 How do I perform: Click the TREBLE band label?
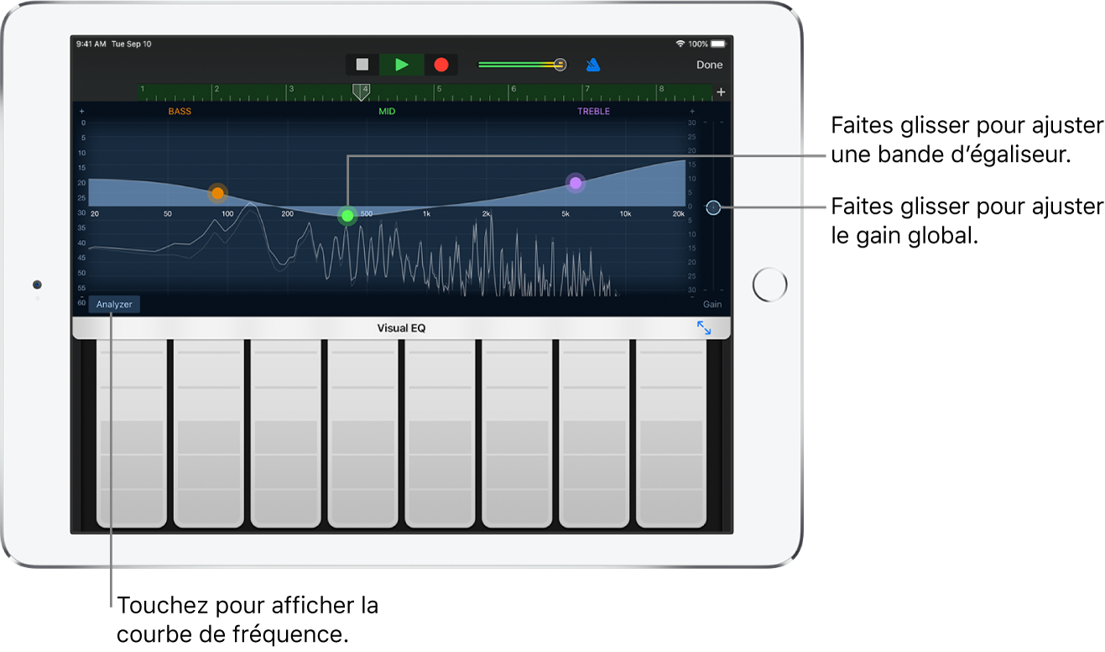point(593,111)
